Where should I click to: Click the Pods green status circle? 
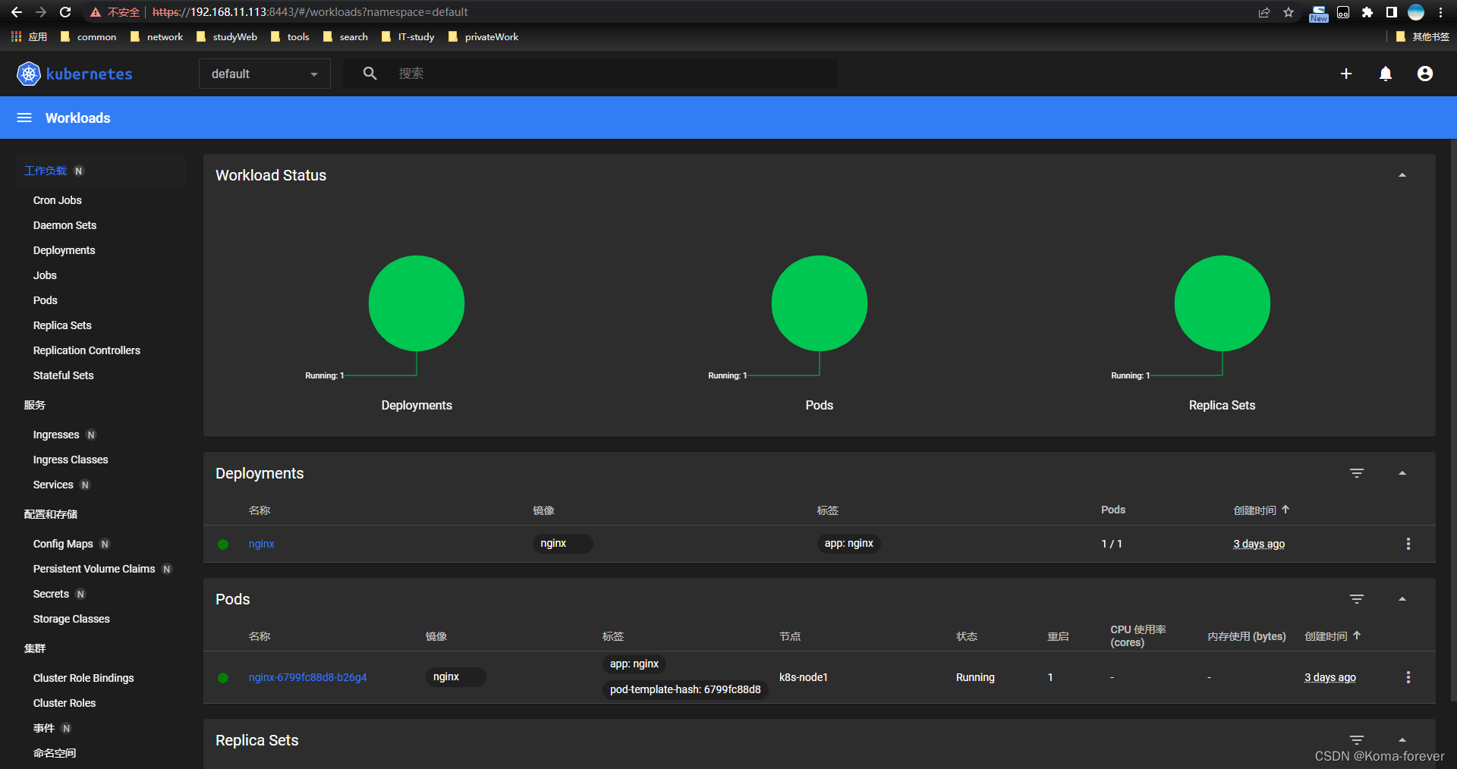tap(820, 303)
